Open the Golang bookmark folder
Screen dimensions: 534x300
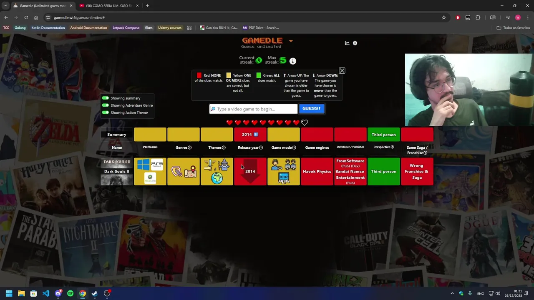tap(20, 28)
